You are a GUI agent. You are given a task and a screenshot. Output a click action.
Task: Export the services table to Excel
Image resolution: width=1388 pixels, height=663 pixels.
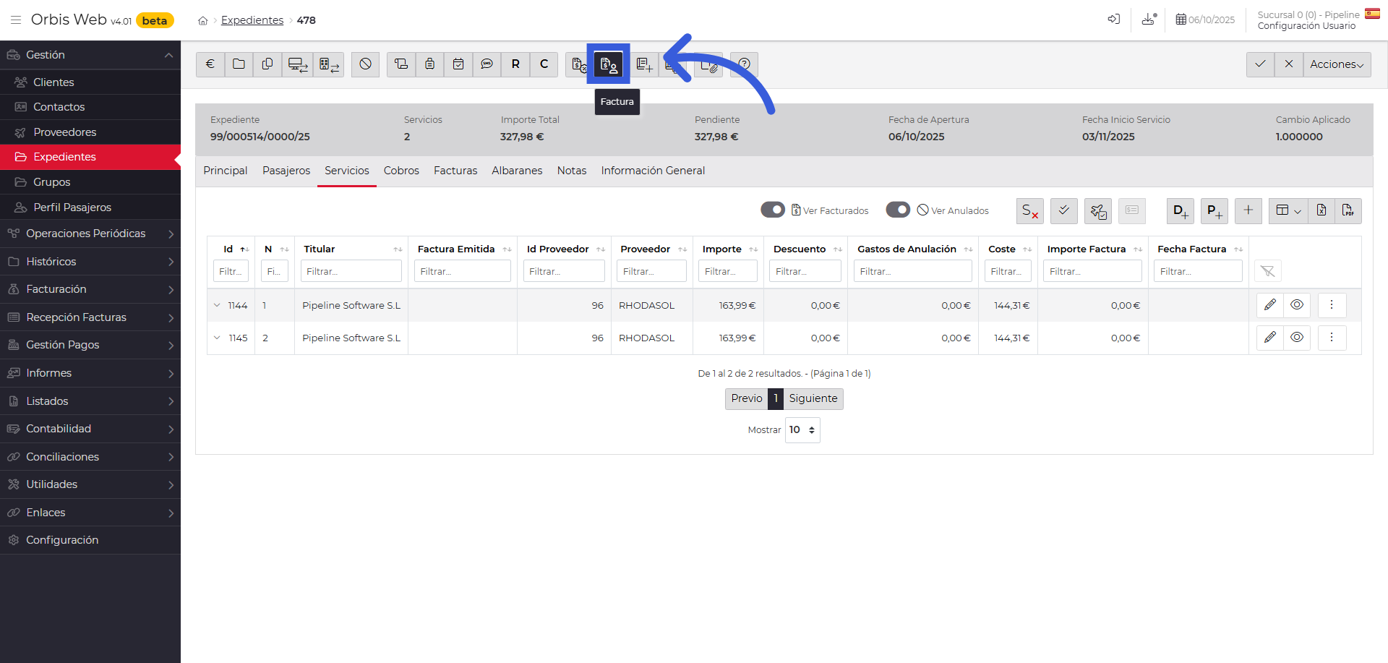point(1321,210)
